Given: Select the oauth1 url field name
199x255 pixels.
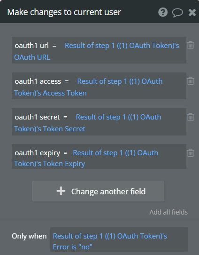Looking at the screenshot, I should coord(31,46).
